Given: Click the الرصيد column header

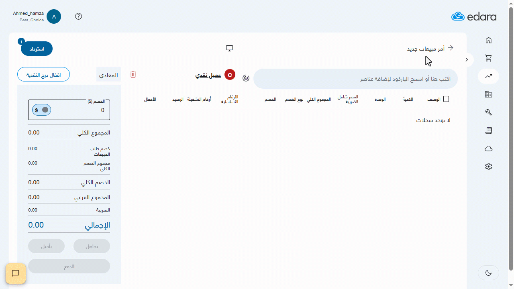Looking at the screenshot, I should pos(178,99).
